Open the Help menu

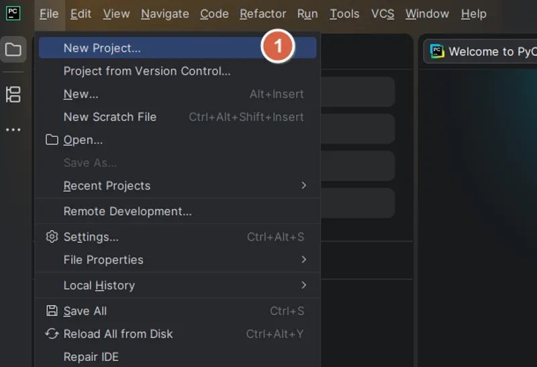(x=474, y=13)
